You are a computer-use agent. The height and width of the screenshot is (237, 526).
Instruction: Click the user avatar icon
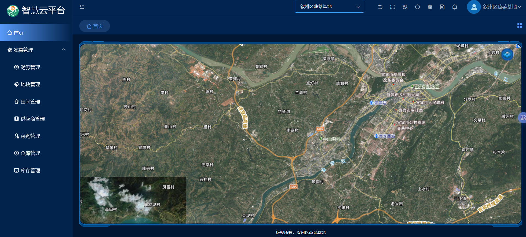[x=474, y=7]
